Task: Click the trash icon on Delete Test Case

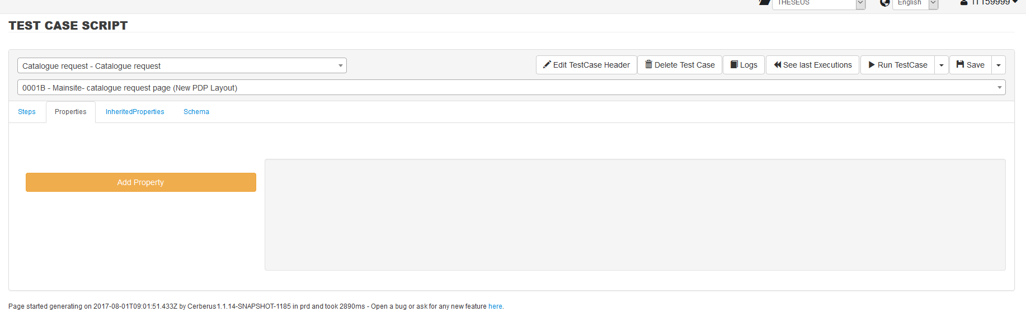Action: [x=648, y=64]
